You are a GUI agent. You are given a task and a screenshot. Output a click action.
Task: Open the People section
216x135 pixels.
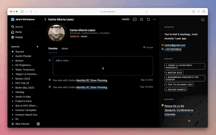[19, 37]
